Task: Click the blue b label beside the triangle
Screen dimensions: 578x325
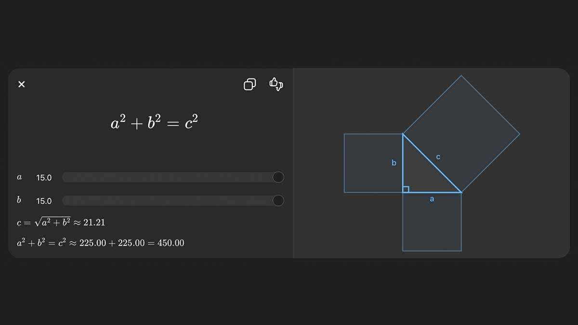Action: point(394,163)
